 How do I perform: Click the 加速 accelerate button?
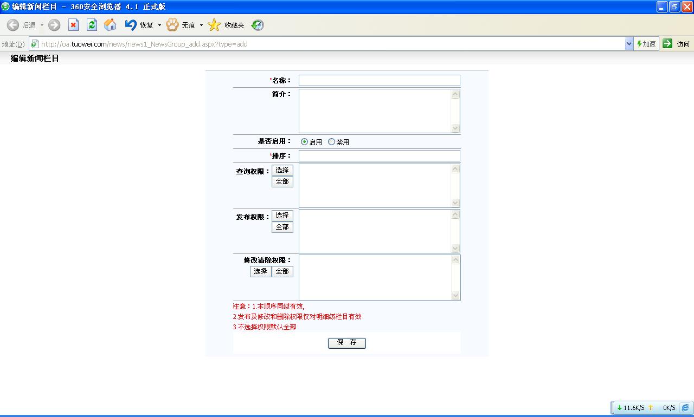[646, 44]
